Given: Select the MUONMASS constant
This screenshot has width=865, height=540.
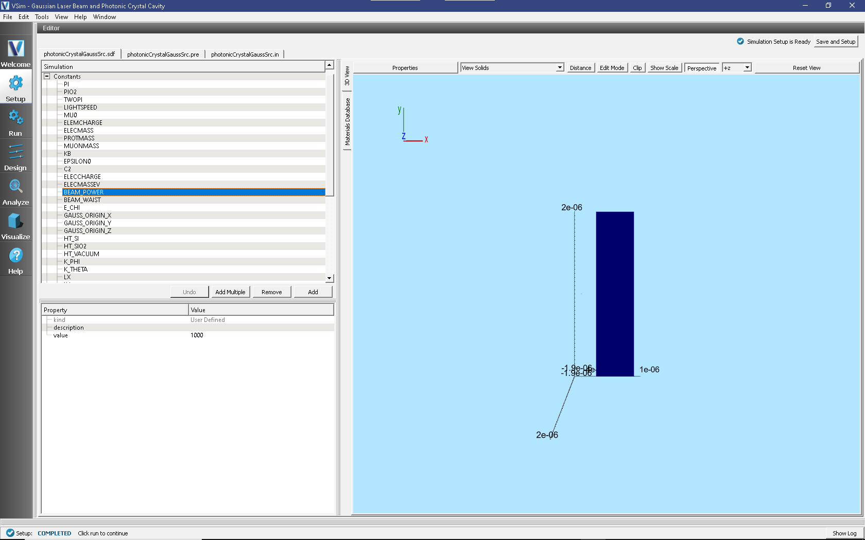Looking at the screenshot, I should click(81, 146).
